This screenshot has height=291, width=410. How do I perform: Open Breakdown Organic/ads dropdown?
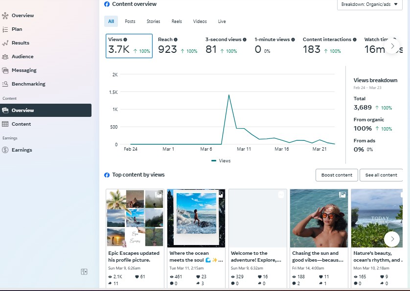[x=369, y=4]
